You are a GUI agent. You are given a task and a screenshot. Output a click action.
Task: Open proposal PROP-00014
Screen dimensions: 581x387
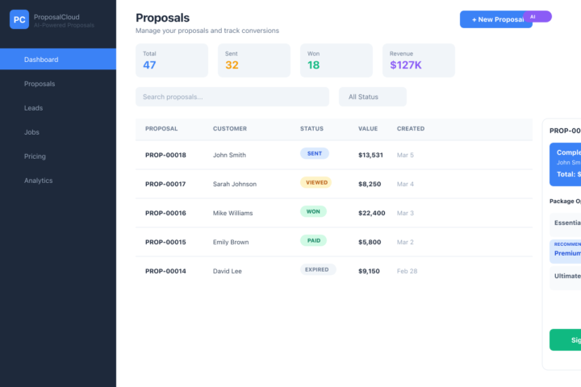(165, 271)
